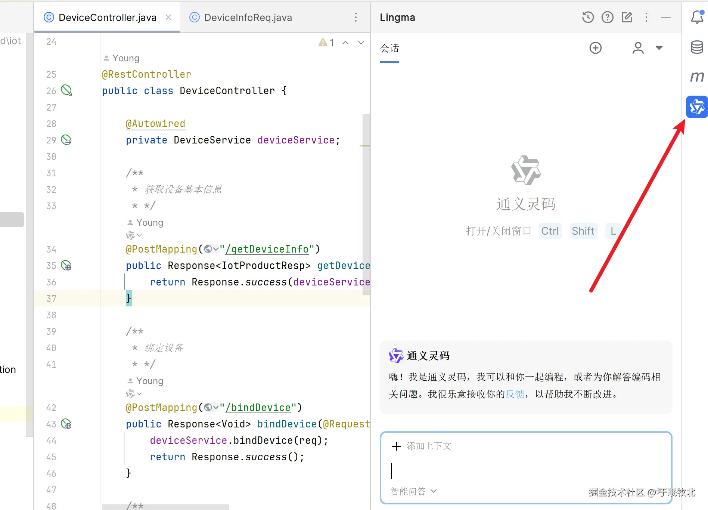Click the gutter icon on line 26
Screen dimensions: 708x510
[66, 90]
